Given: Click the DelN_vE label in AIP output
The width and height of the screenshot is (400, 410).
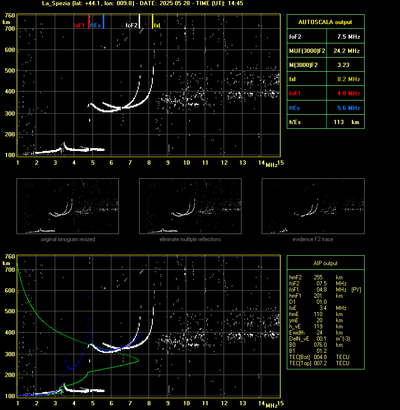Looking at the screenshot, I should point(299,339).
